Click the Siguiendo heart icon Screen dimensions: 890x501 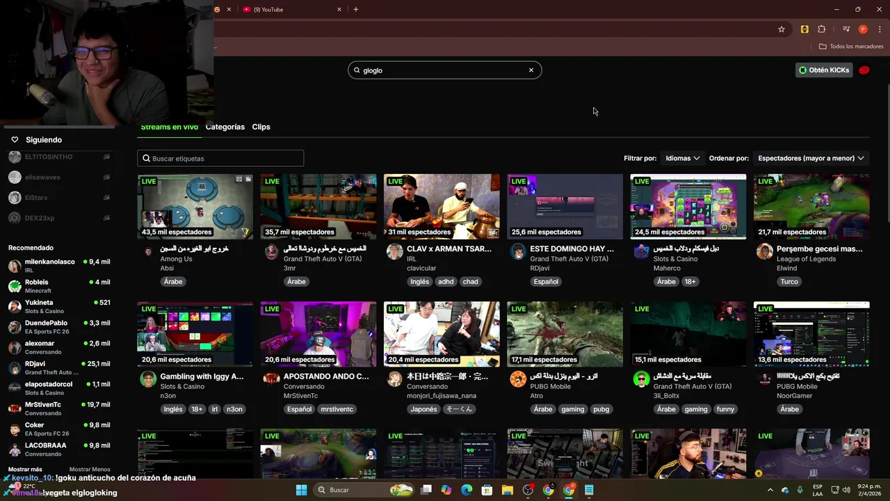[x=15, y=140]
